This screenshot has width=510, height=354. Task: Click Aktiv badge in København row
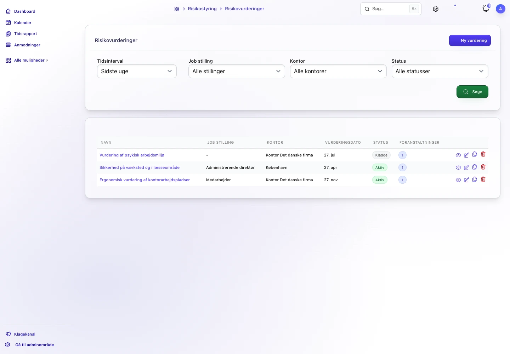pos(380,167)
